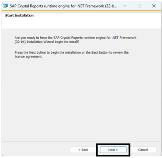Viewport: 162px width, 158px height.
Task: Close the SAP Crystal Reports installer
Action: coord(154,6)
